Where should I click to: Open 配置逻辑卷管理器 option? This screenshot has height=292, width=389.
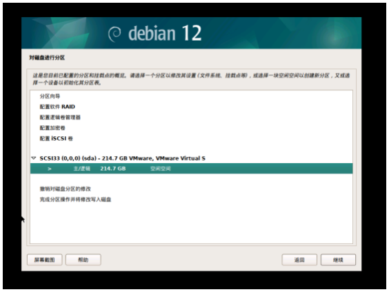(x=60, y=117)
